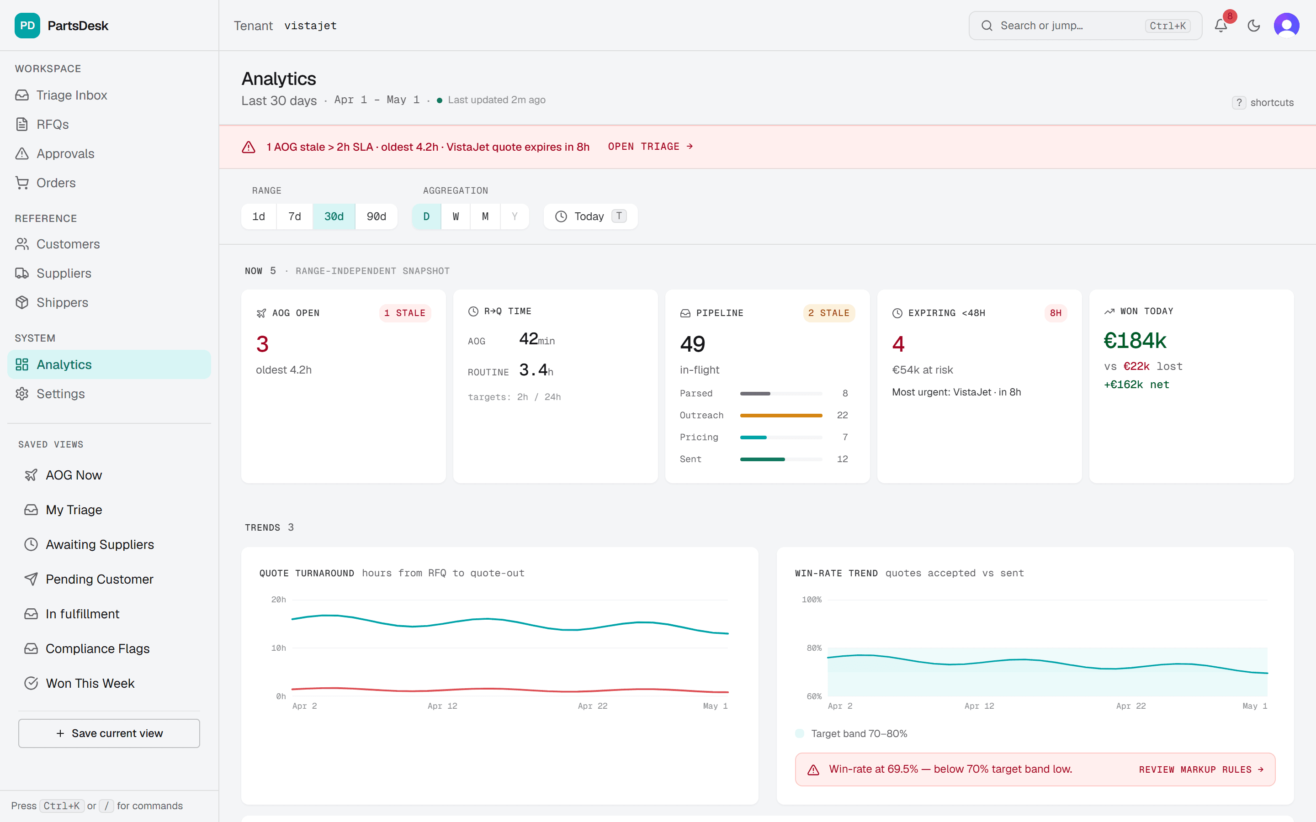Click the RFQs document icon

(22, 125)
